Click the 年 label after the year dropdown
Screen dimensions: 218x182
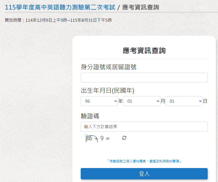[x=121, y=101]
